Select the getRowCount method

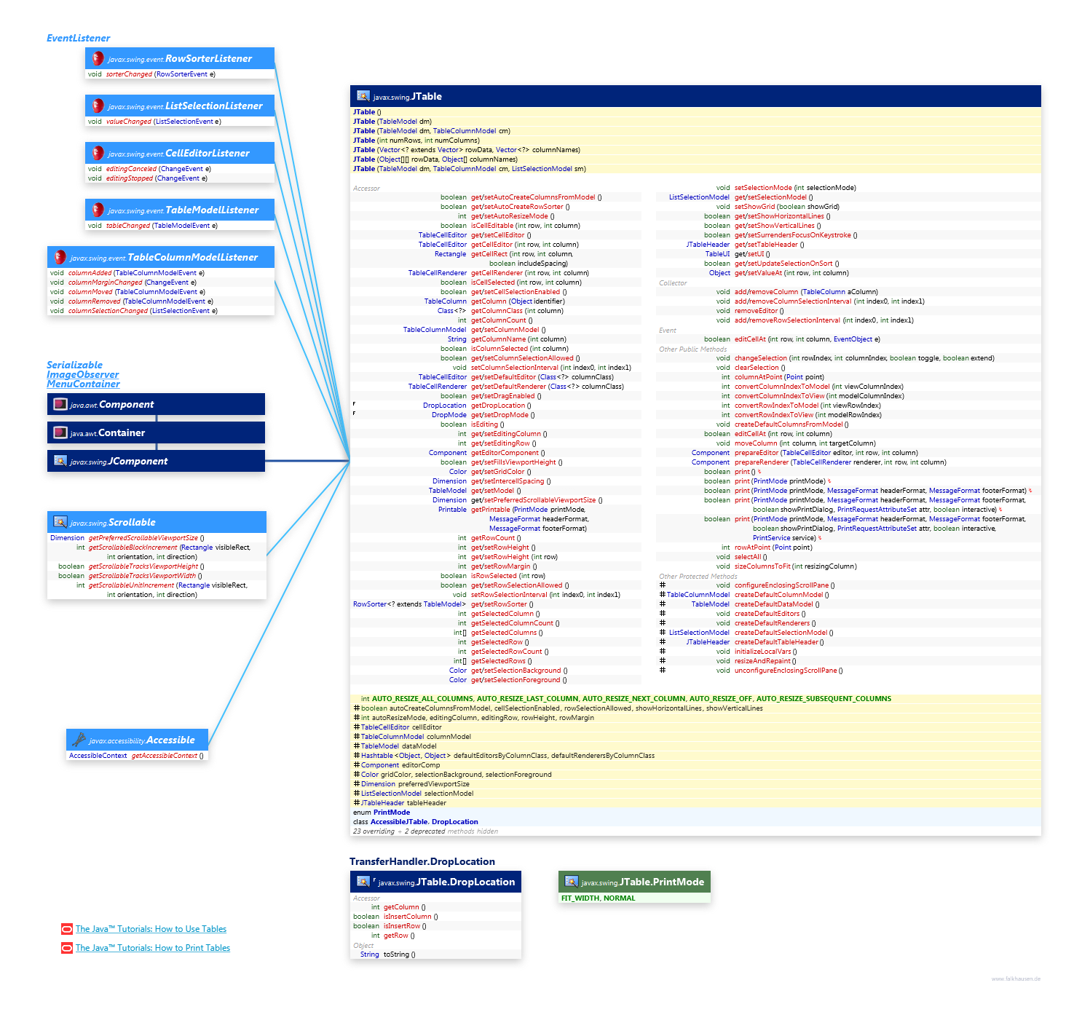click(x=493, y=538)
